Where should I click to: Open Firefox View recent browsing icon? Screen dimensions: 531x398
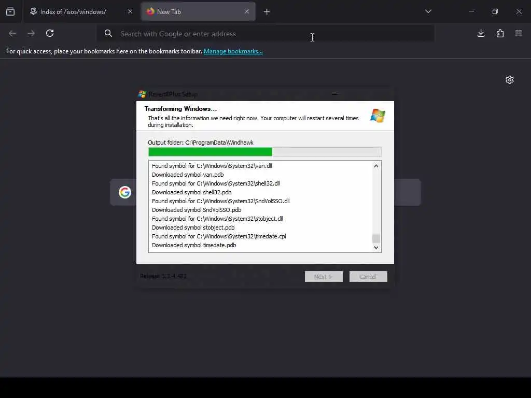pos(10,12)
